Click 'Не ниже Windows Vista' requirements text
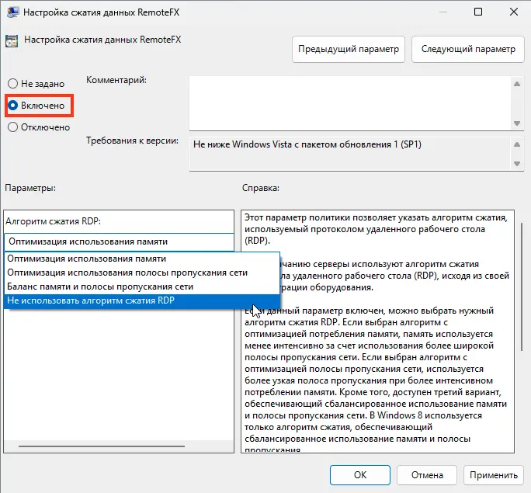 (x=307, y=144)
